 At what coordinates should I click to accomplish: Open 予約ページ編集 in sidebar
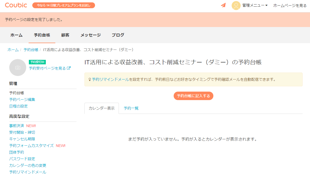pyautogui.click(x=22, y=100)
